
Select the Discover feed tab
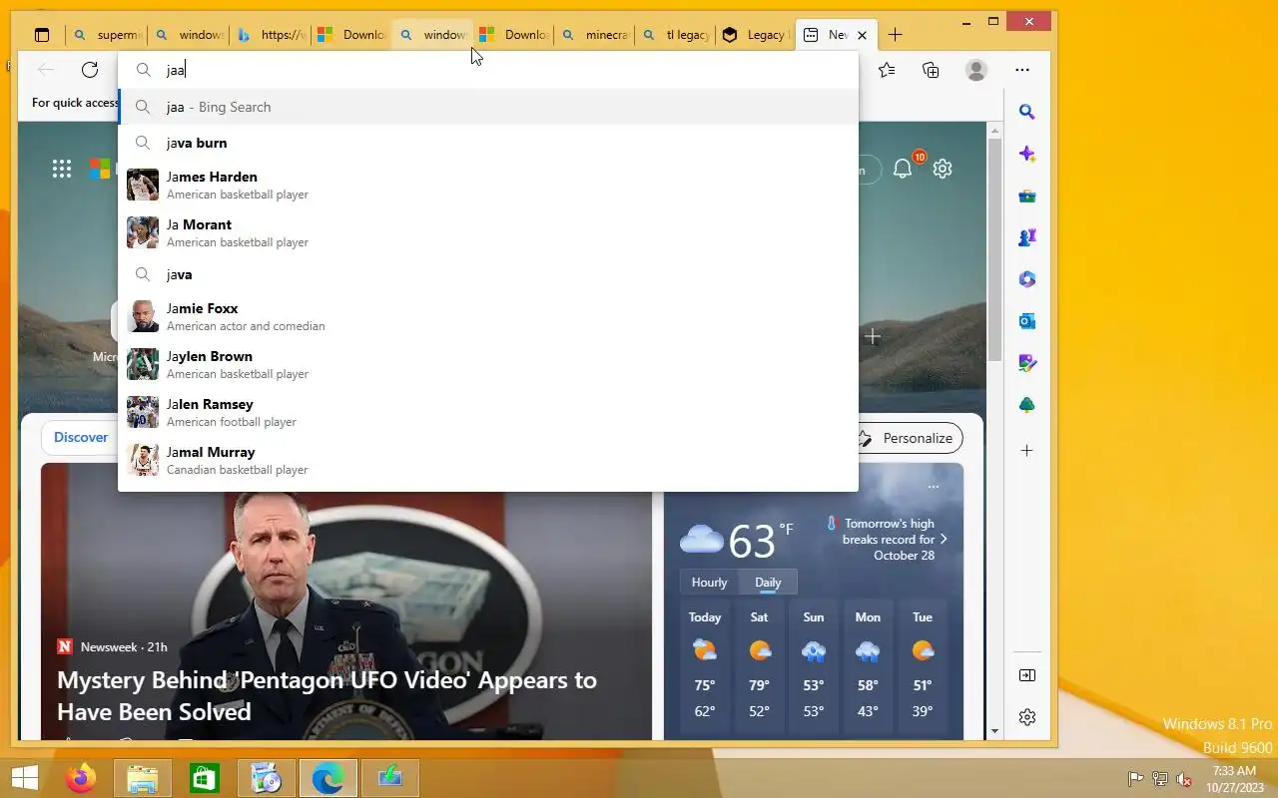81,437
